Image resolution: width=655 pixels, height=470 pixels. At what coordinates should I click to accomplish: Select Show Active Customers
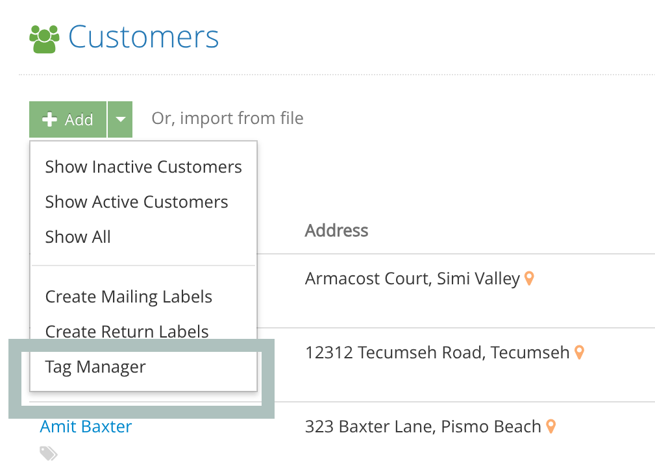pos(136,202)
